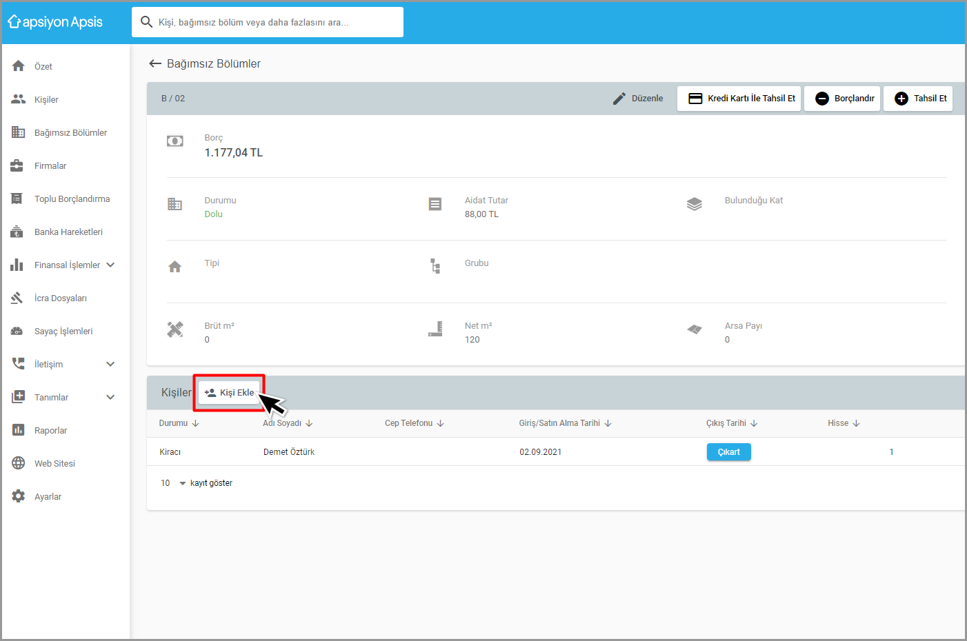Click the Arsa Payı map icon
This screenshot has height=641, width=967.
point(695,329)
